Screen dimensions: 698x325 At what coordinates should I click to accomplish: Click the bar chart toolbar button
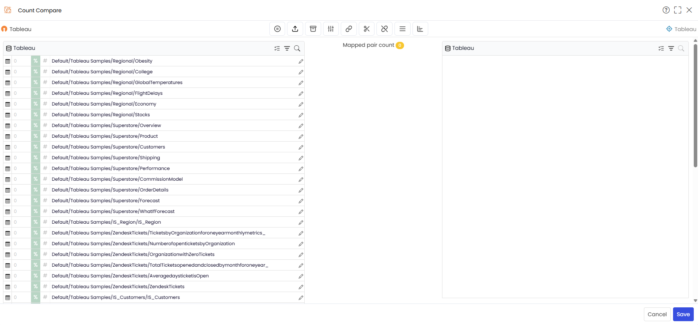[420, 29]
